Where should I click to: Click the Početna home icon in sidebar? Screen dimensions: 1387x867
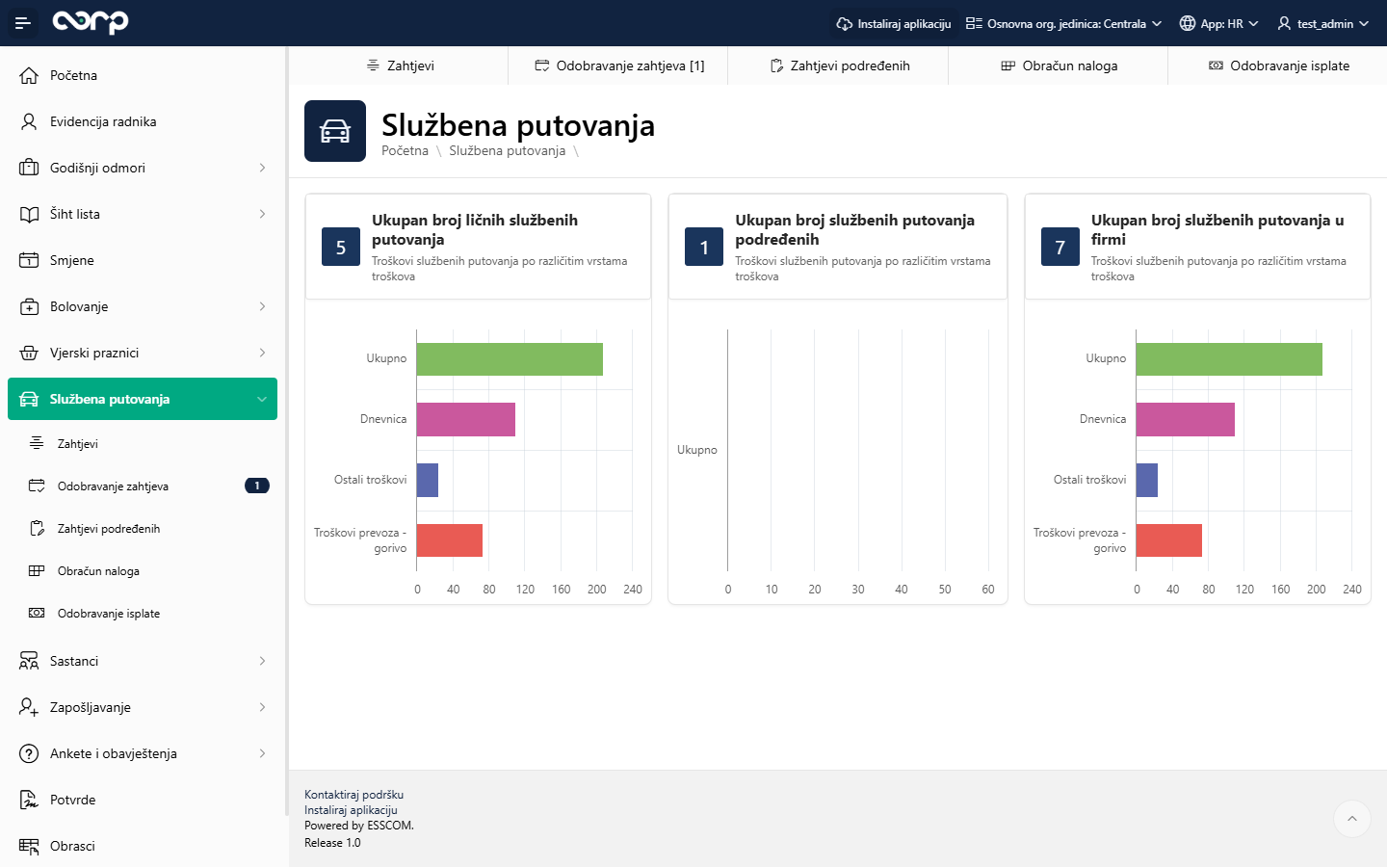[29, 75]
